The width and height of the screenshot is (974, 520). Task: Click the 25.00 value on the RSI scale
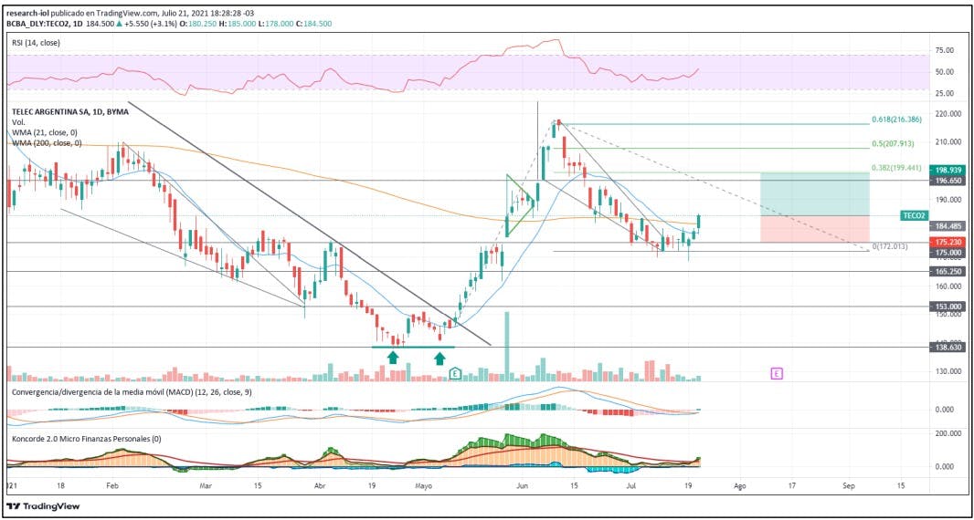(945, 93)
